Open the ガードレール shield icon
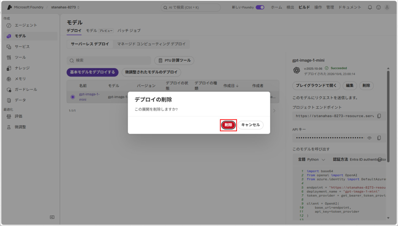Viewport: 398px width, 226px height. pyautogui.click(x=9, y=90)
